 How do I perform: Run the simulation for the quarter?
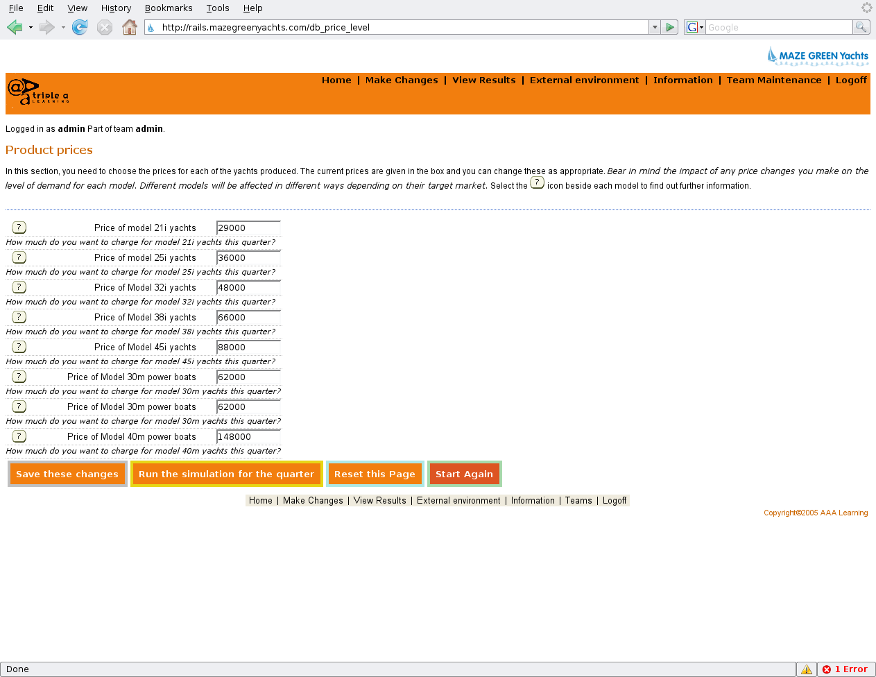[x=226, y=474]
